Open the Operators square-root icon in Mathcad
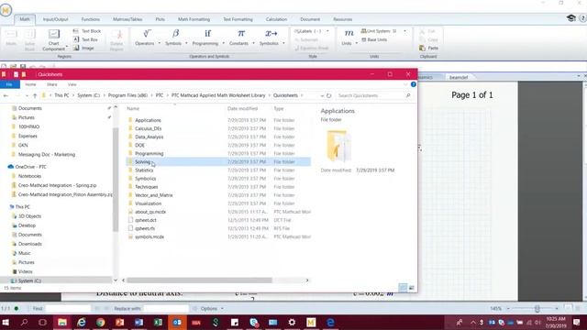This screenshot has width=587, height=330. tap(147, 34)
